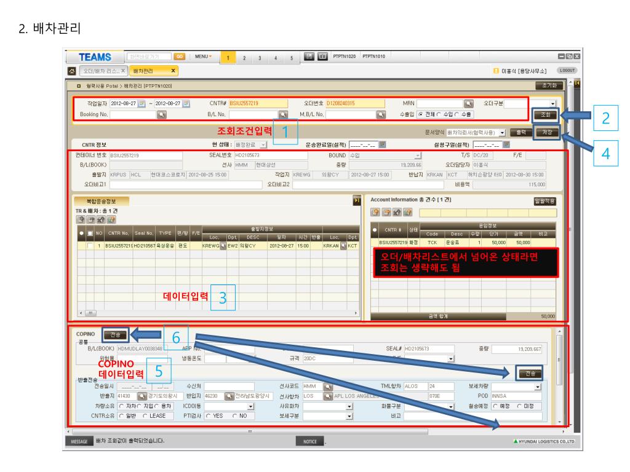The width and height of the screenshot is (630, 472).
Task: Select the 수출 radio for 수출입
Action: (x=457, y=114)
